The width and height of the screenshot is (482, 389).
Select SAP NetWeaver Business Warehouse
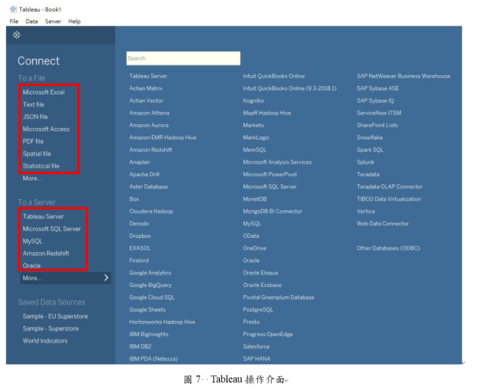click(403, 76)
